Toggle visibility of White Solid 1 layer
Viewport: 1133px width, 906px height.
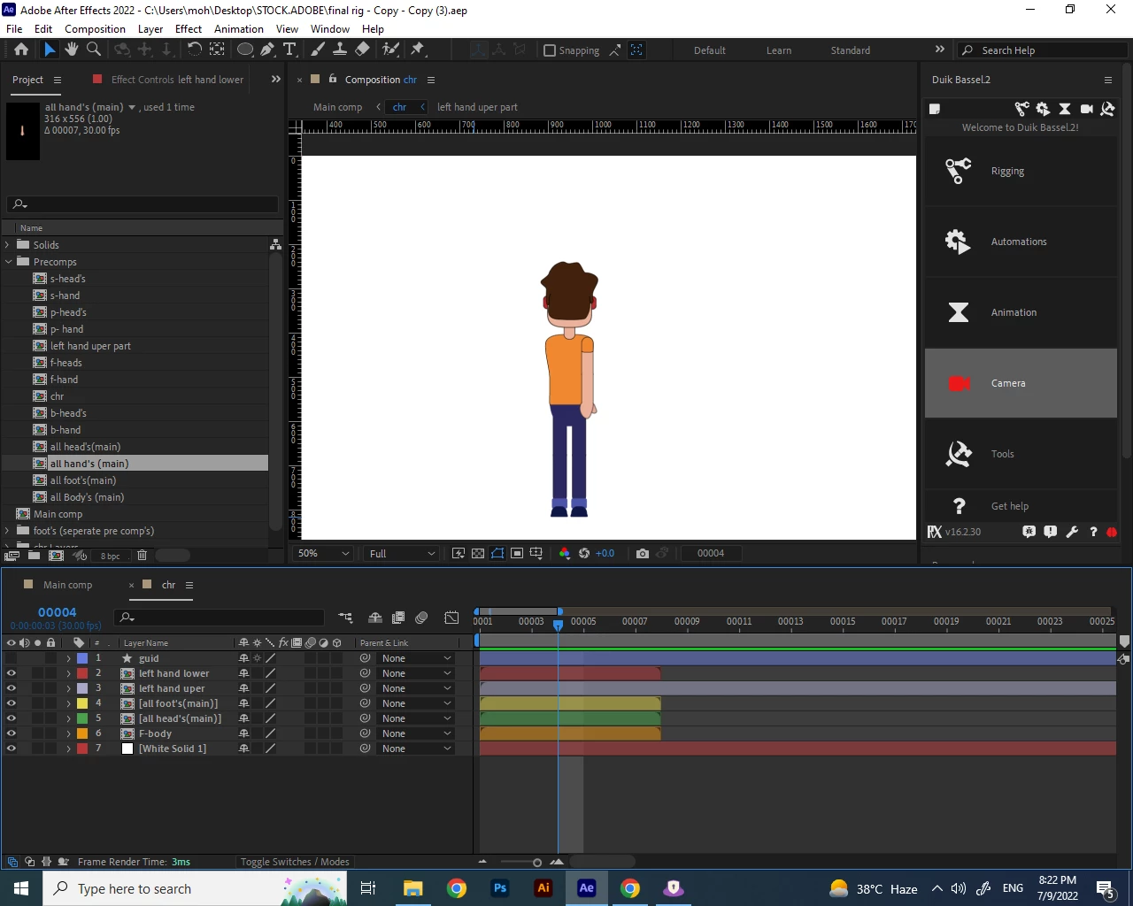tap(12, 749)
